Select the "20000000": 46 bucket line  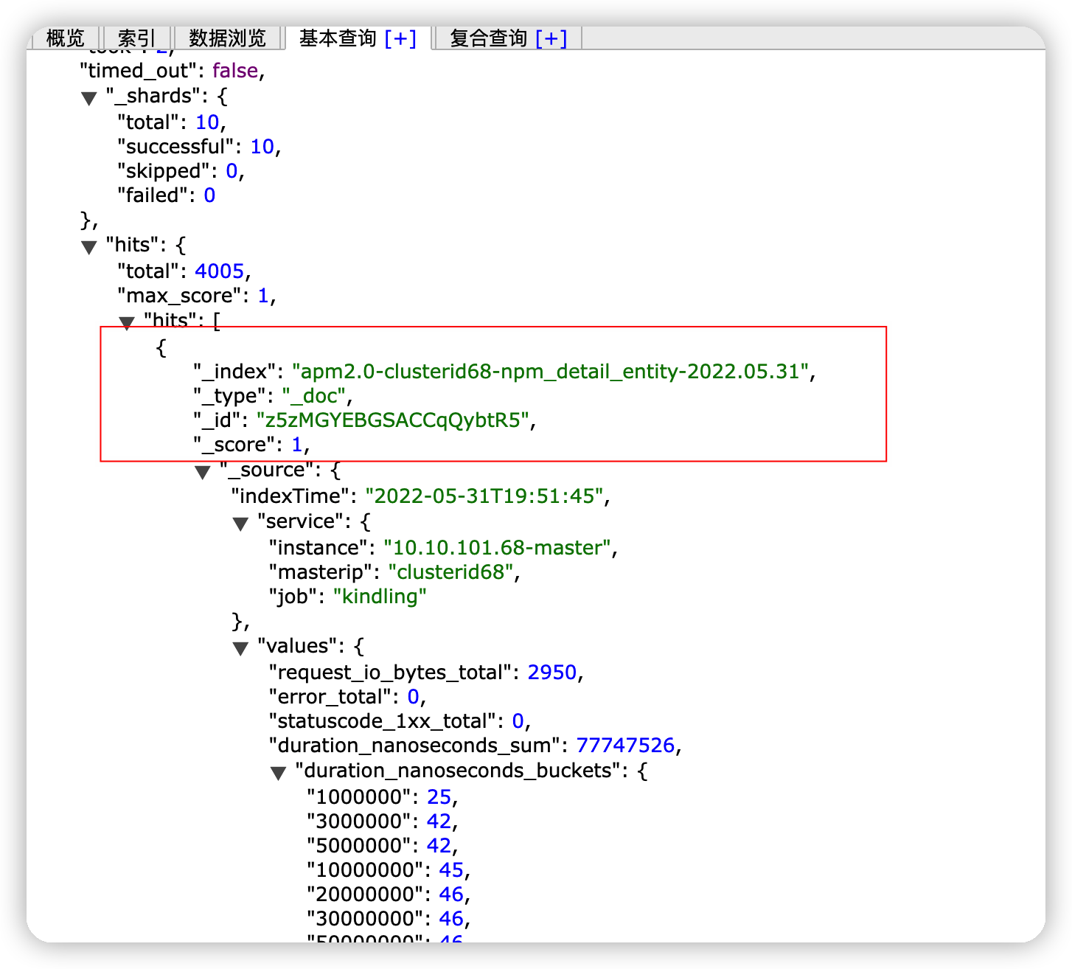[389, 895]
